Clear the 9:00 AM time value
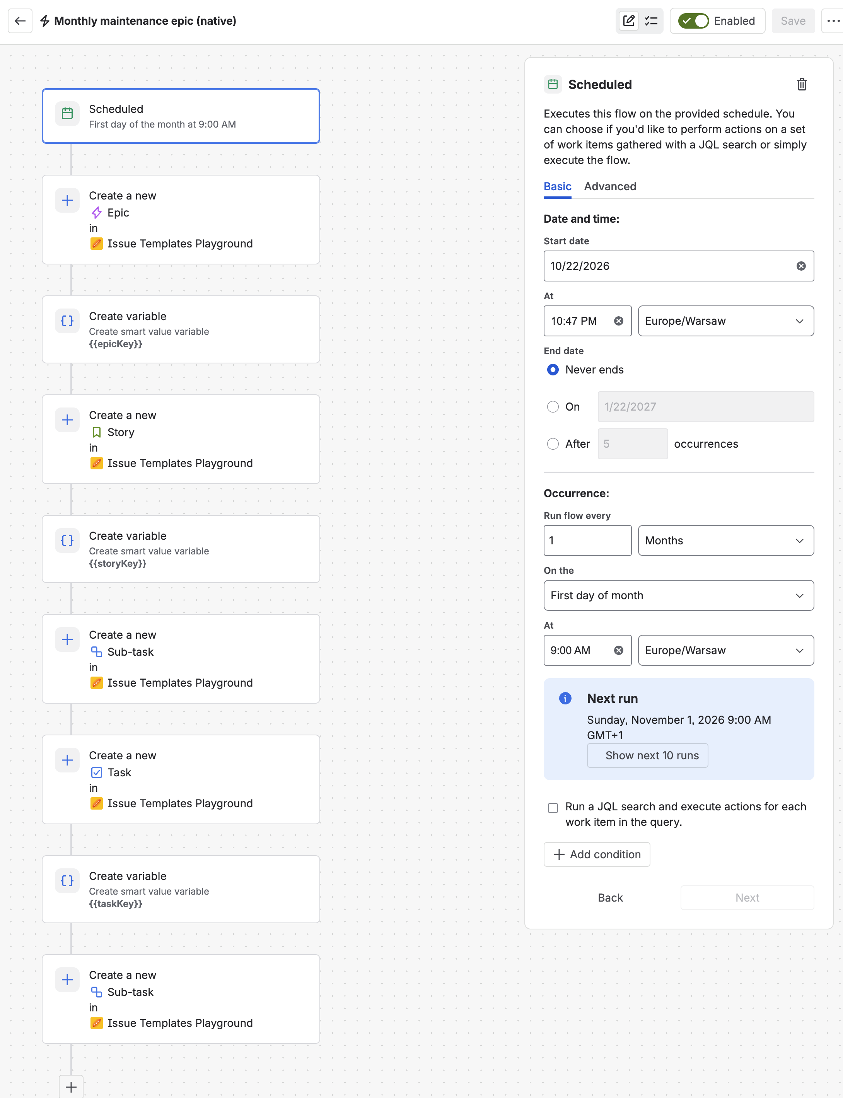Image resolution: width=843 pixels, height=1098 pixels. pyautogui.click(x=619, y=650)
